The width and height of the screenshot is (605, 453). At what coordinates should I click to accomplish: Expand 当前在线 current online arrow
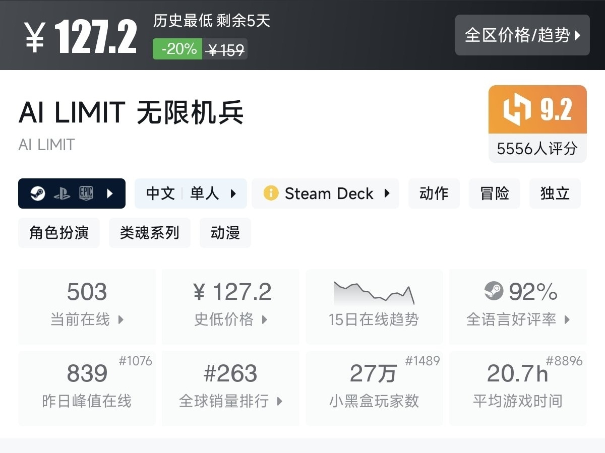click(x=120, y=319)
